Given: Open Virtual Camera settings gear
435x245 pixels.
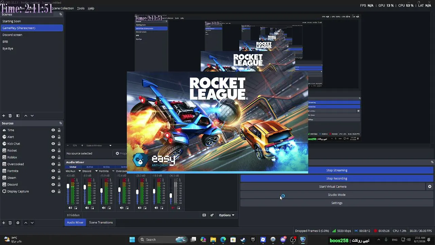Looking at the screenshot, I should pos(430,186).
